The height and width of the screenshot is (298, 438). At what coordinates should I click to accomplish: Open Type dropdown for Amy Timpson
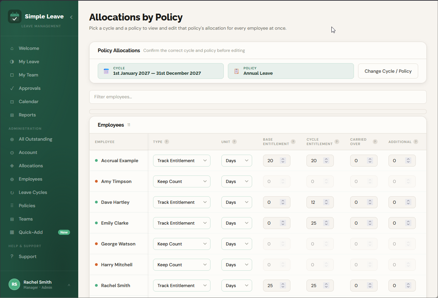pos(182,181)
